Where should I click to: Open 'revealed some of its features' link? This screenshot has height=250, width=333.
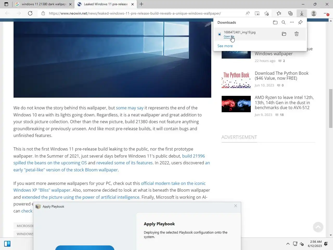[124, 163]
